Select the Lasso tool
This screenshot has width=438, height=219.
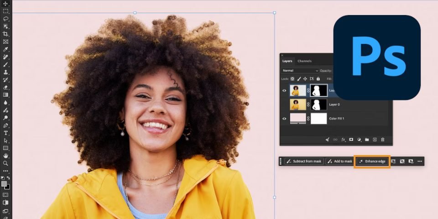(x=5, y=19)
